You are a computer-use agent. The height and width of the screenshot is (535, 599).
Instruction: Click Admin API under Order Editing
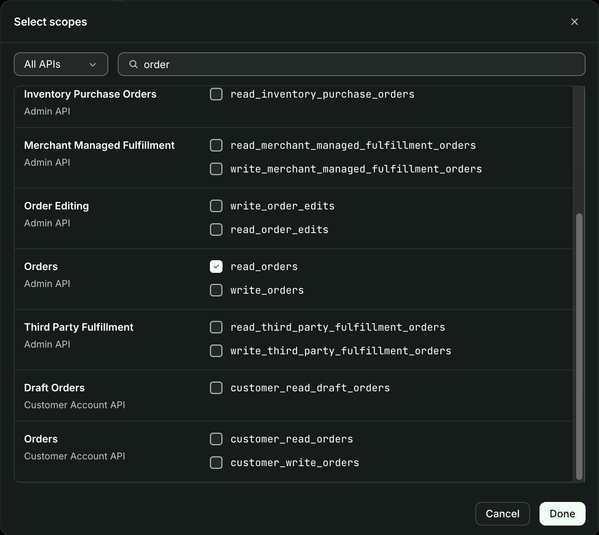pyautogui.click(x=47, y=223)
